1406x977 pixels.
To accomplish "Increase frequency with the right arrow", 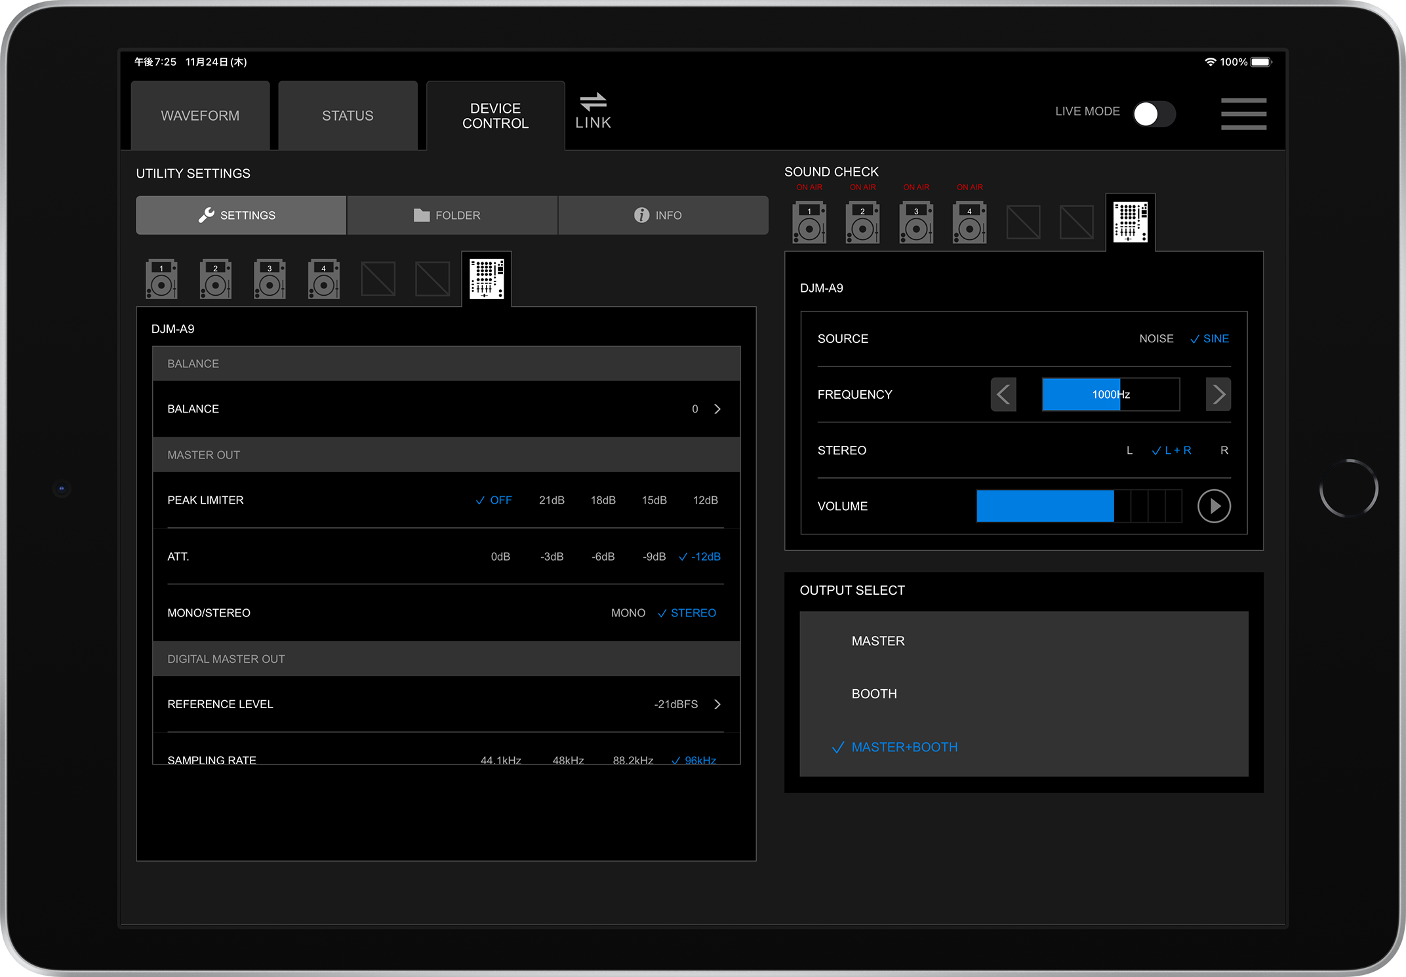I will point(1218,394).
